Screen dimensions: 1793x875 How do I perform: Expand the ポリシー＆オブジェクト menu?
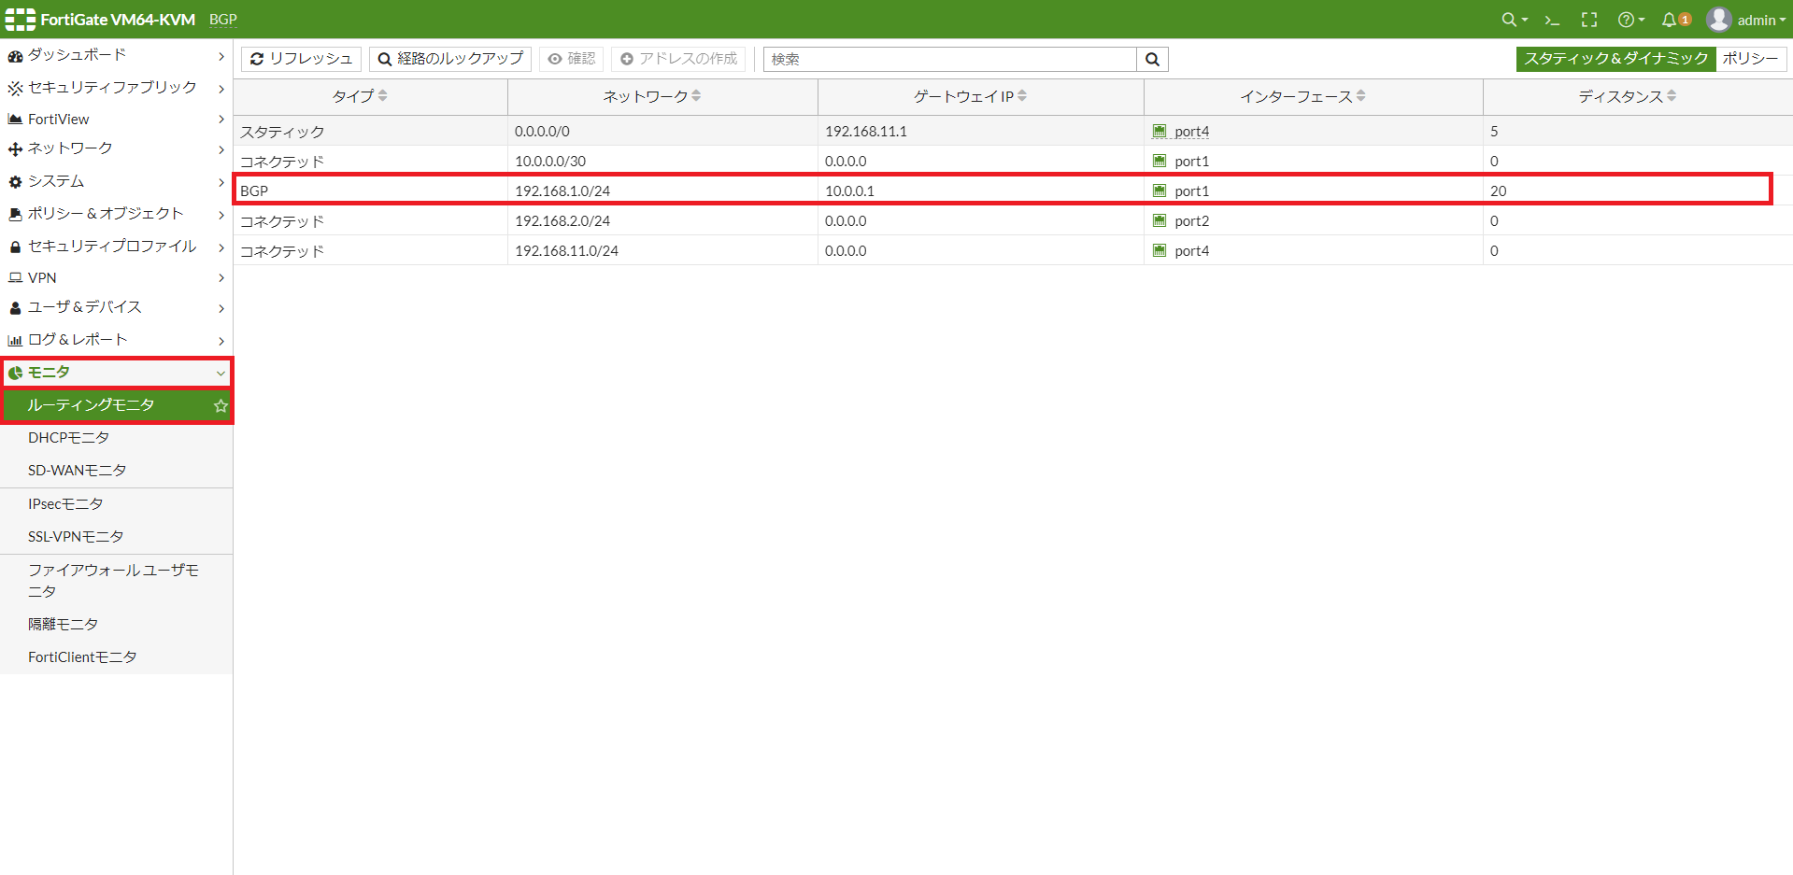[x=116, y=214]
